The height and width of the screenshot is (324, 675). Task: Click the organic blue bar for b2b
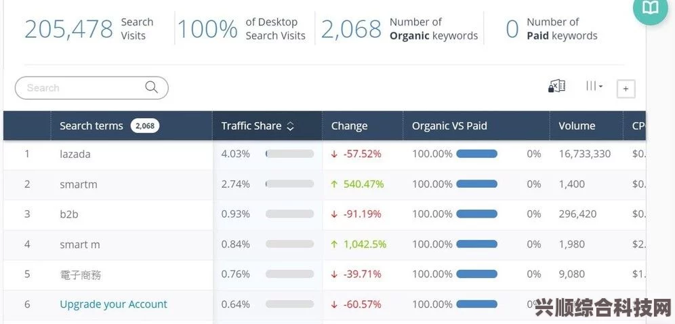click(476, 214)
